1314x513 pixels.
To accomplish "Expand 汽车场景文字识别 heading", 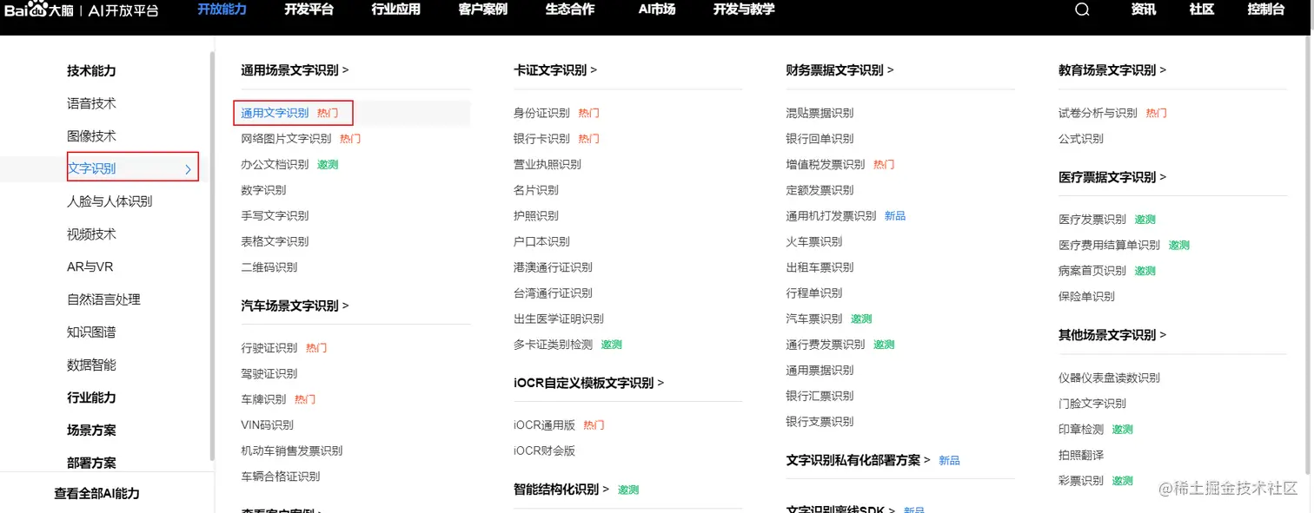I will pos(295,306).
